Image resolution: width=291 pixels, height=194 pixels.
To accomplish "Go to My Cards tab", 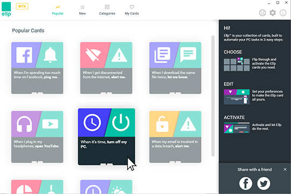I will coord(132,10).
